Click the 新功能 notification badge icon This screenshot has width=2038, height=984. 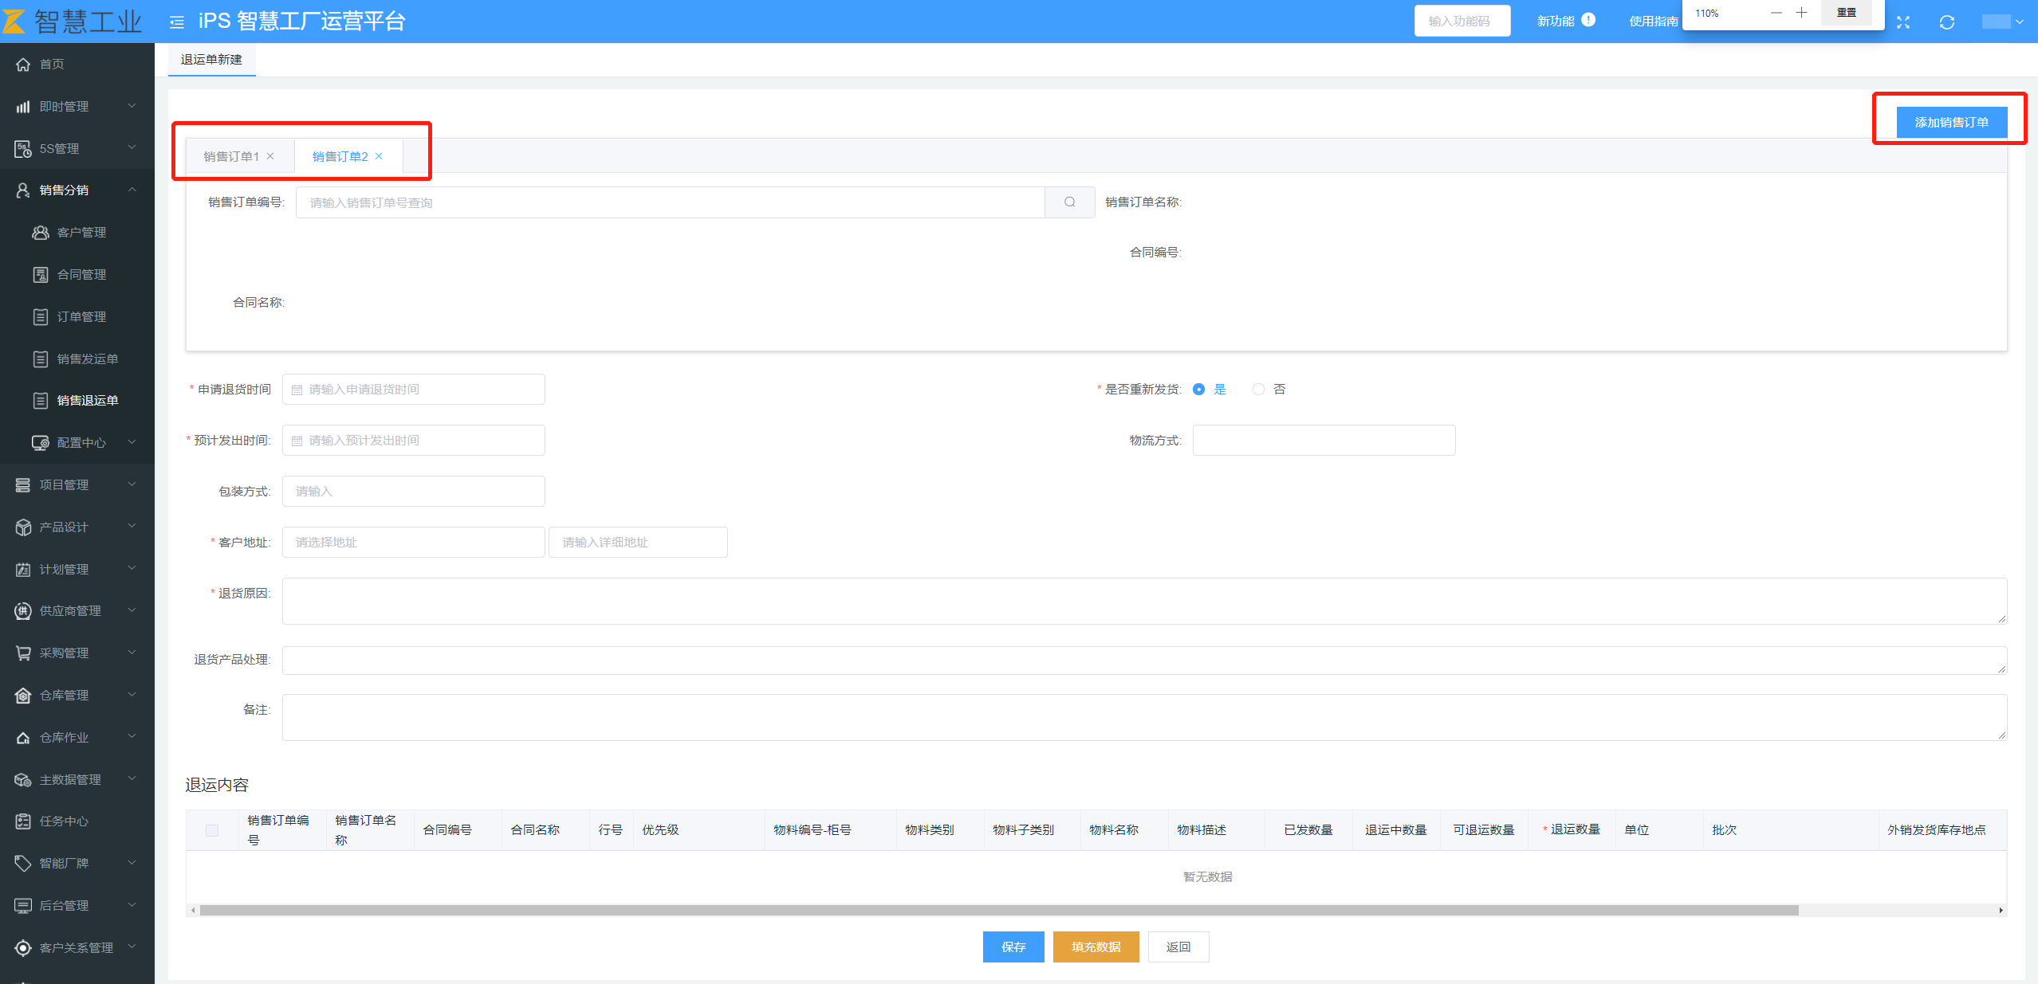[1588, 20]
